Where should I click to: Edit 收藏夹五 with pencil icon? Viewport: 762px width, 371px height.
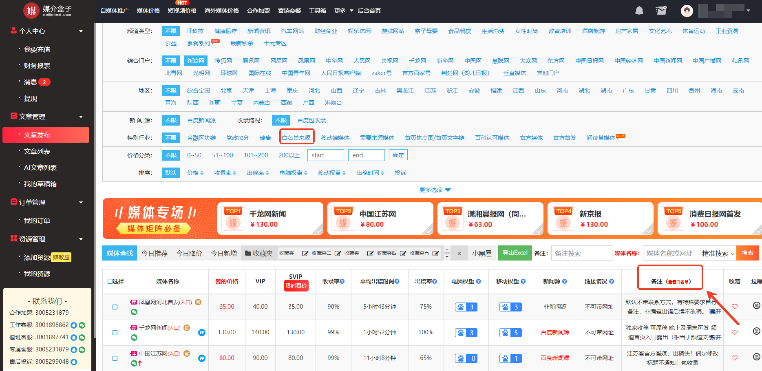point(435,254)
